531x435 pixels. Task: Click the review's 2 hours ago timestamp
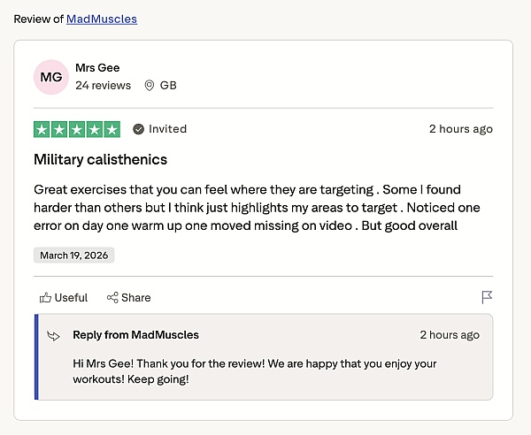(x=460, y=129)
